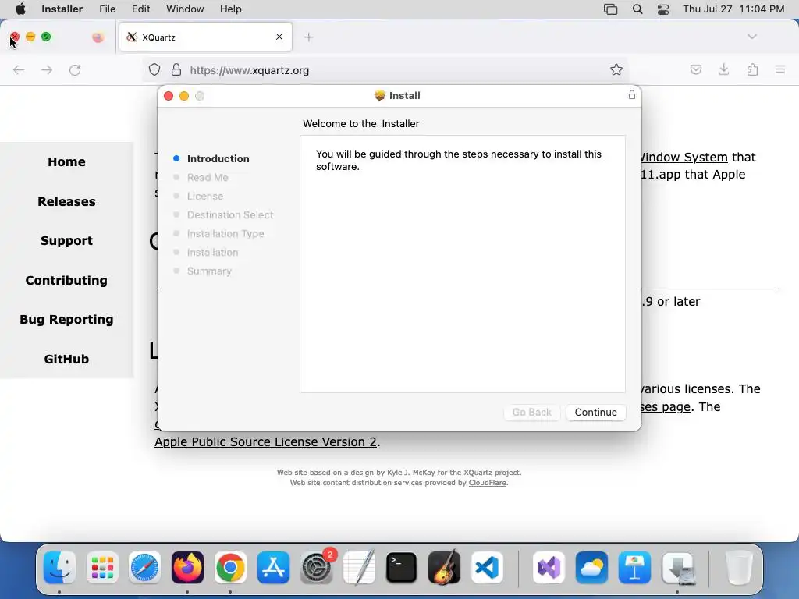The width and height of the screenshot is (799, 599).
Task: Expand the list all tabs chevron
Action: (751, 37)
